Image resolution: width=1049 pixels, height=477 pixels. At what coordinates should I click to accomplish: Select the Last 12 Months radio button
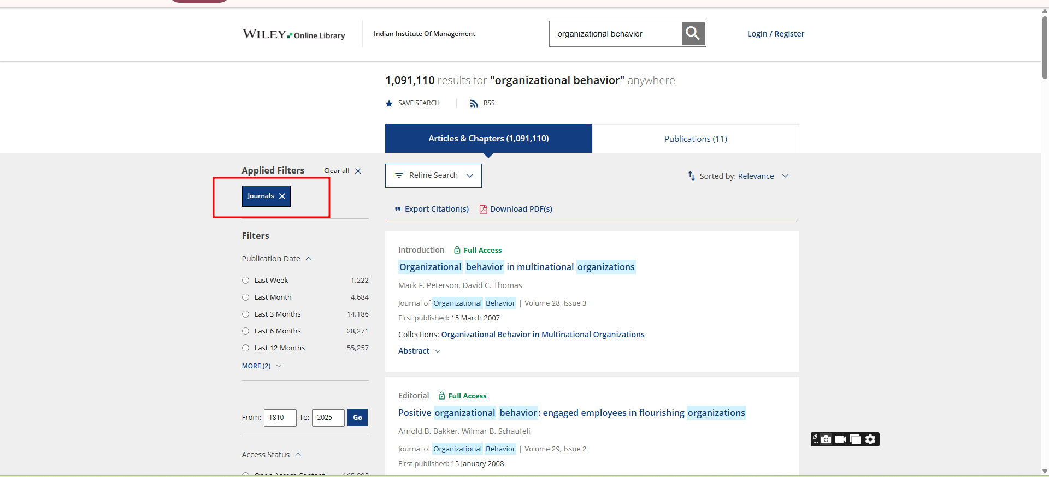click(x=246, y=348)
